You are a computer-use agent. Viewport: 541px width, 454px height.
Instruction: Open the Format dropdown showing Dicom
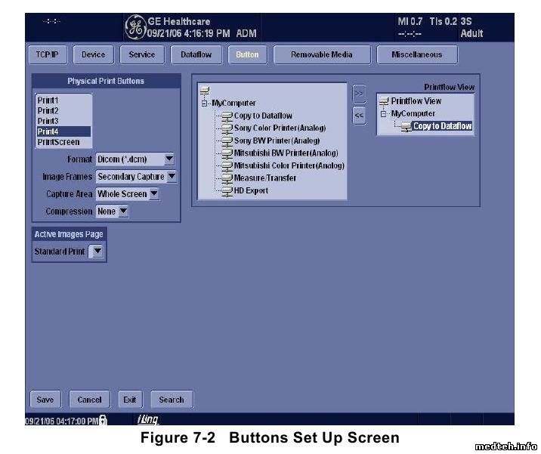169,159
